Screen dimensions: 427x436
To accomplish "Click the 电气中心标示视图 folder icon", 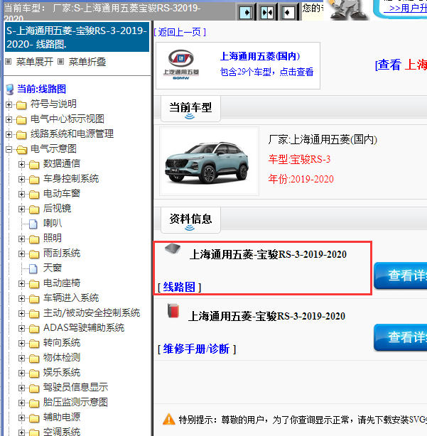I will point(21,120).
